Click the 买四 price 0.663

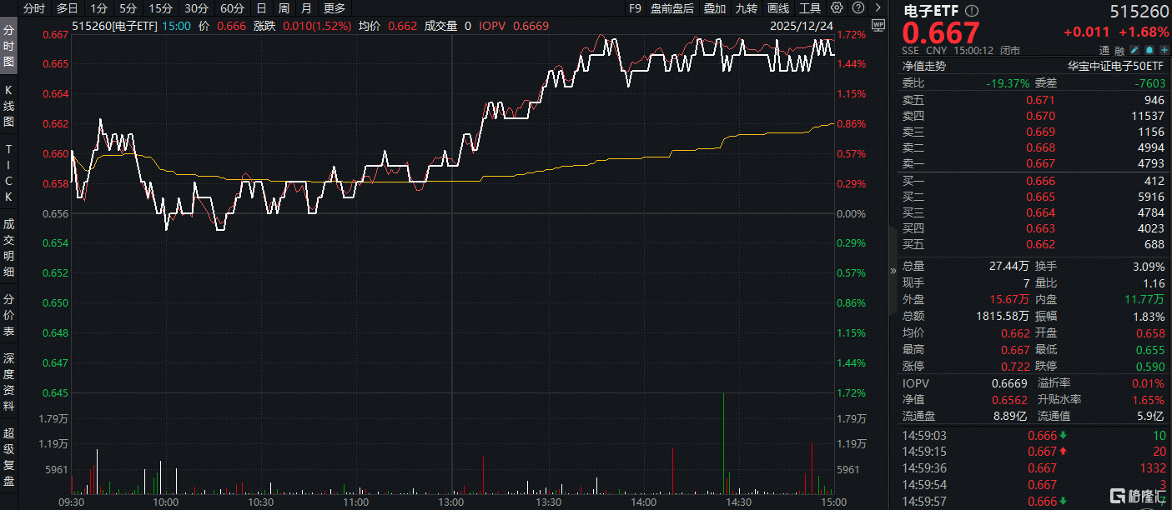[x=1040, y=228]
